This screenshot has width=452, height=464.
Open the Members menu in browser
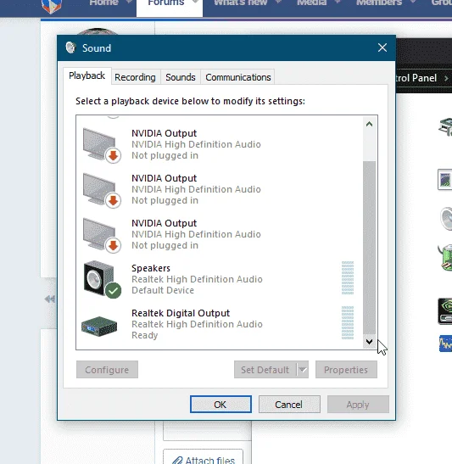click(379, 3)
